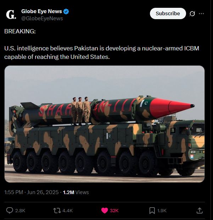Screen dimensions: 213x220
Task: Open the Shaheen-III missile photo
Action: tap(105, 124)
